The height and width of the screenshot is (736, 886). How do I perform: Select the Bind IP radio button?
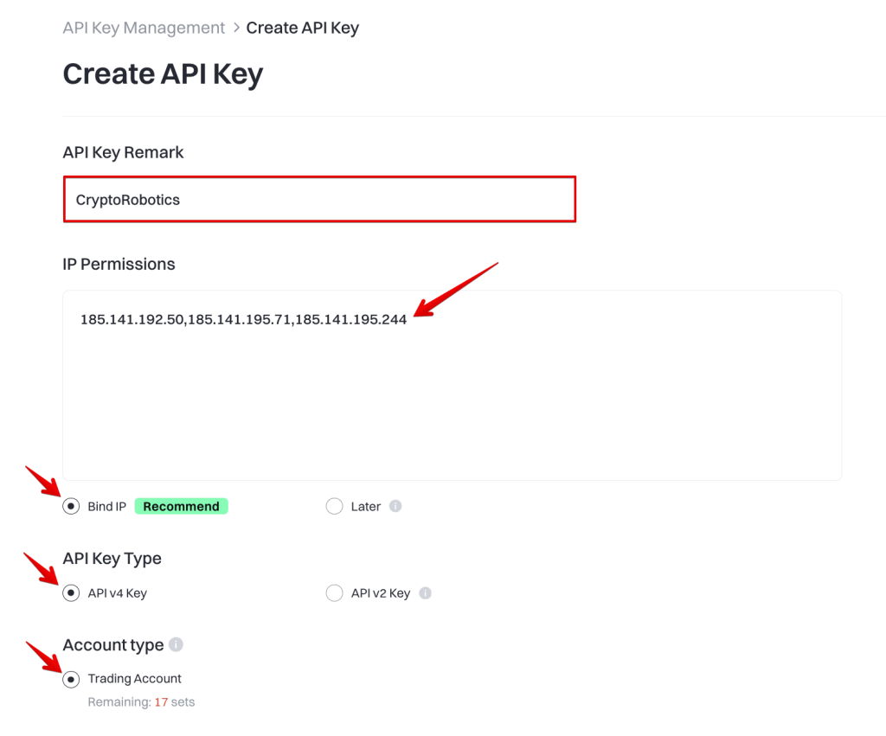(x=71, y=507)
